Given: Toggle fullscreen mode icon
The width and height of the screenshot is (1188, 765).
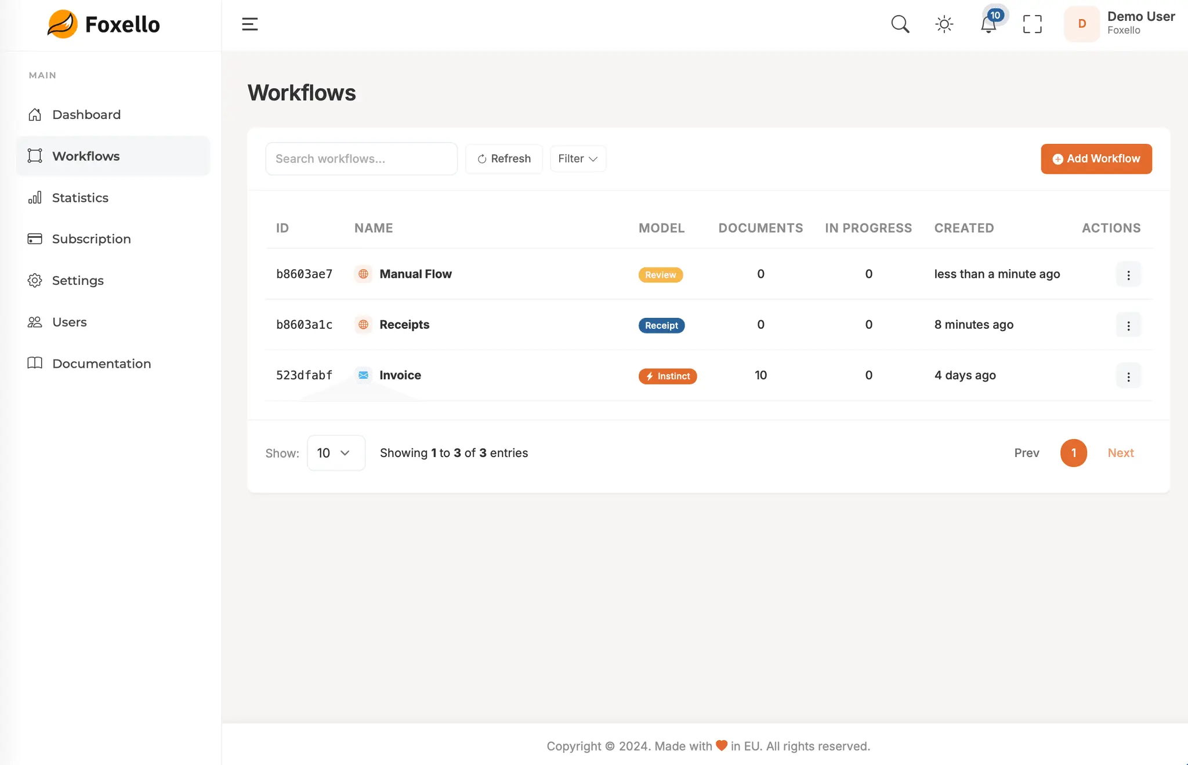Looking at the screenshot, I should pos(1032,24).
